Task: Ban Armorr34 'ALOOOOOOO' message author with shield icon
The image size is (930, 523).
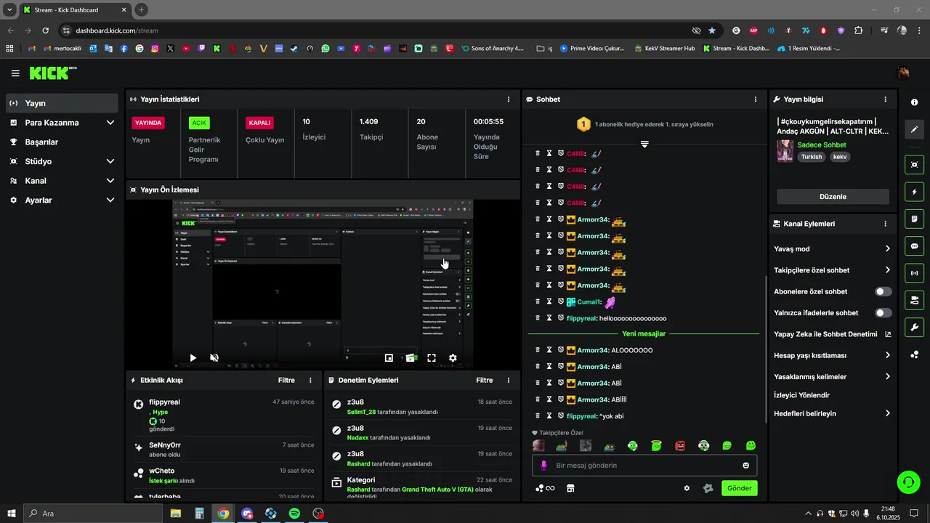Action: pos(561,350)
